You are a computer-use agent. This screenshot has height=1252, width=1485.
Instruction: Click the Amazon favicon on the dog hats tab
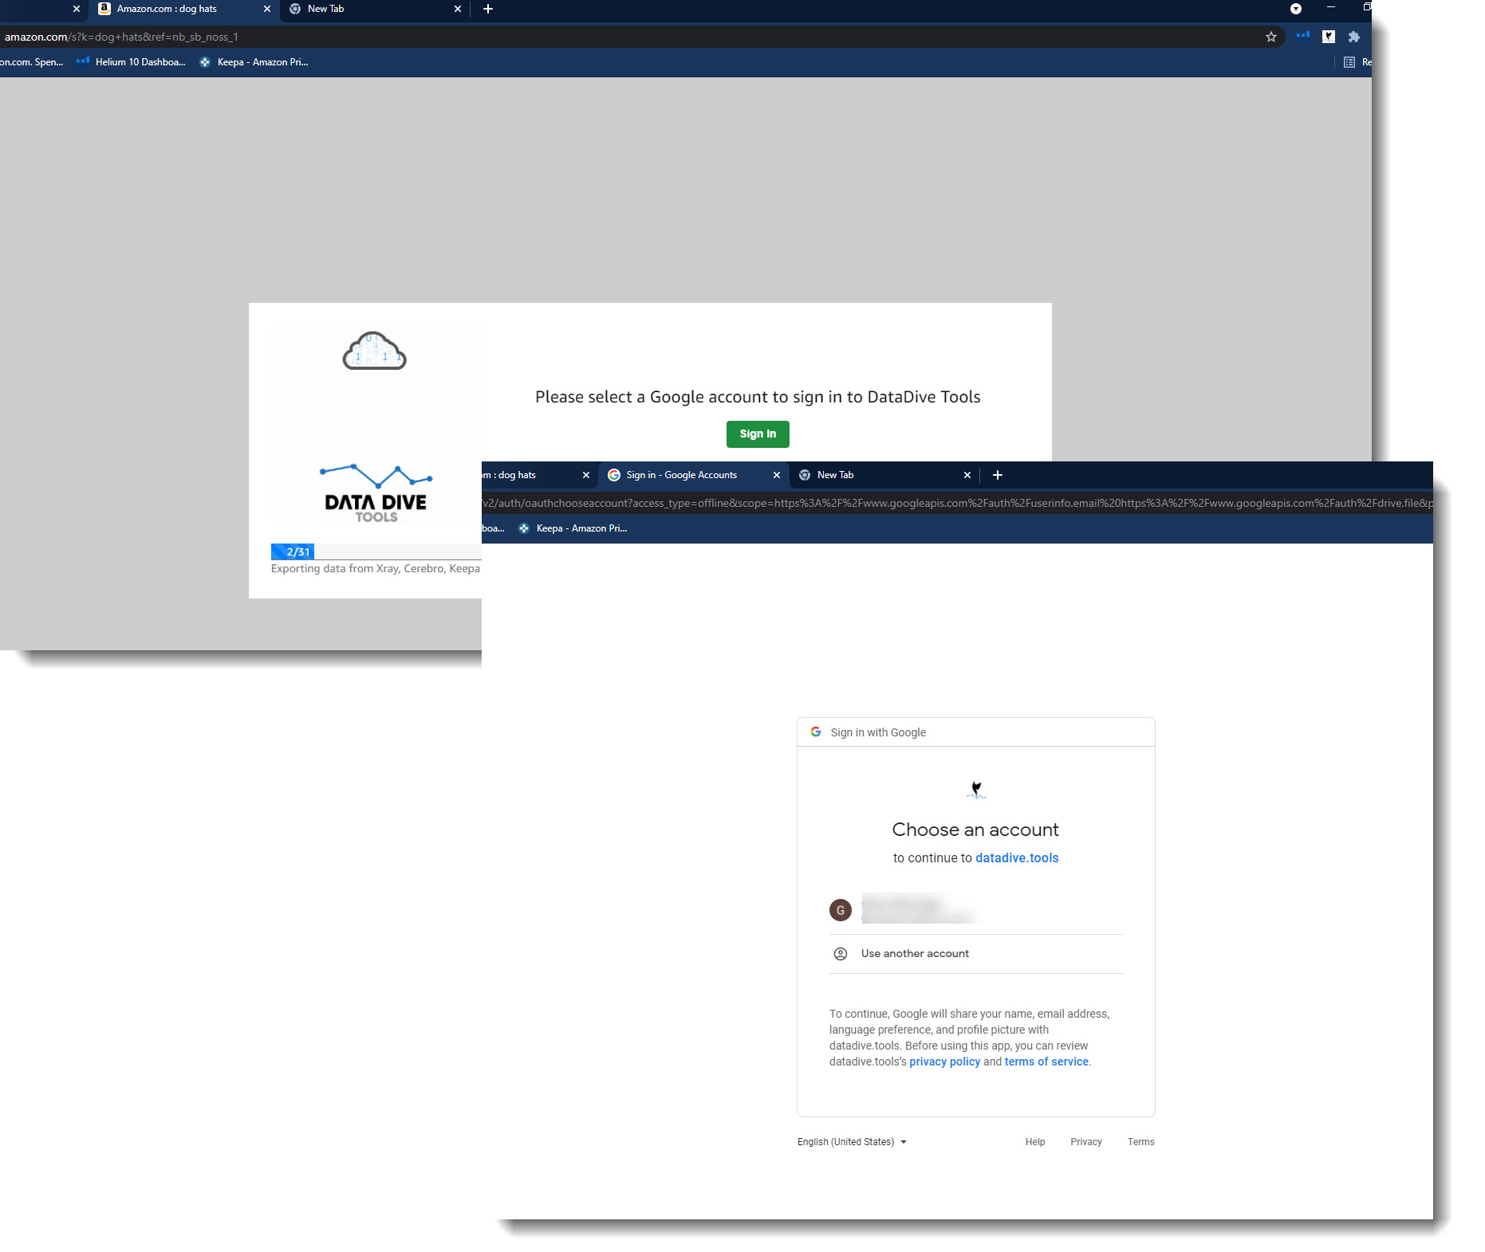(104, 9)
